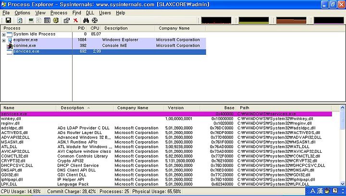This screenshot has width=346, height=196.
Task: Click the fourth black toolbar graph
Action: point(329,20)
